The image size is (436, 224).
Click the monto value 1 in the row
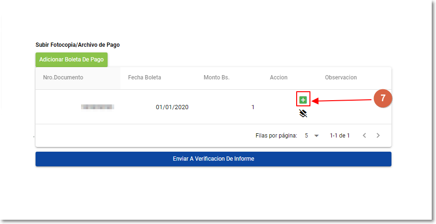253,107
